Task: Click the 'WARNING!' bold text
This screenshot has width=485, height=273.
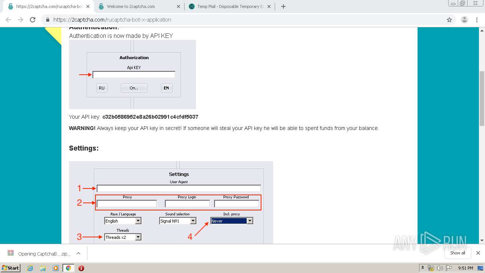Action: click(x=82, y=128)
